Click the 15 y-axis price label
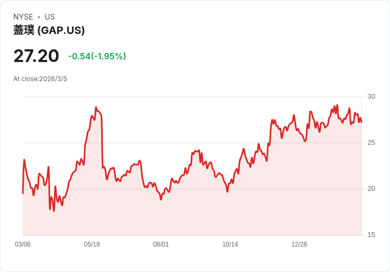 click(x=371, y=235)
